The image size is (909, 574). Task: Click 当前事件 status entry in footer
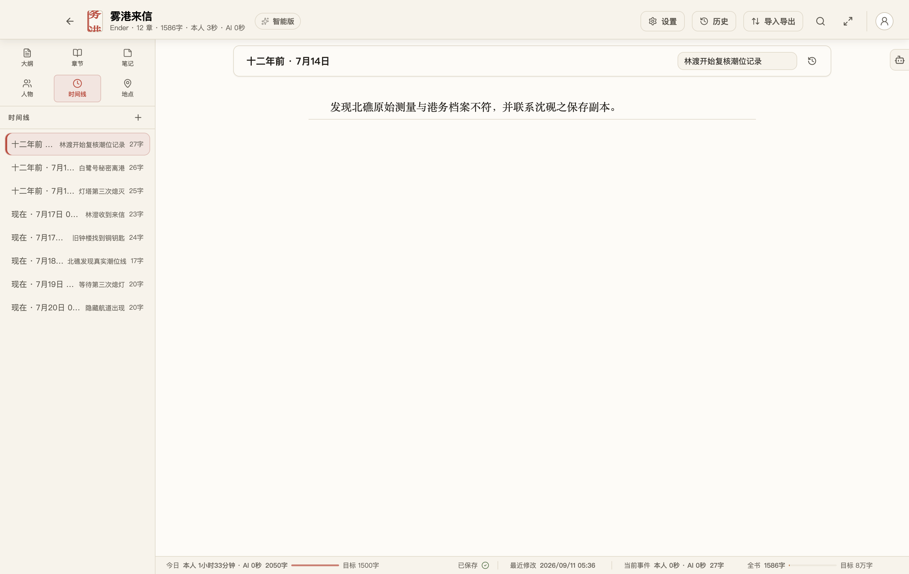[x=674, y=565]
